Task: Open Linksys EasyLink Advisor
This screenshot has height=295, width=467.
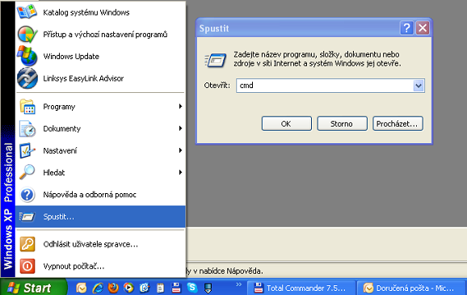Action: pyautogui.click(x=100, y=78)
